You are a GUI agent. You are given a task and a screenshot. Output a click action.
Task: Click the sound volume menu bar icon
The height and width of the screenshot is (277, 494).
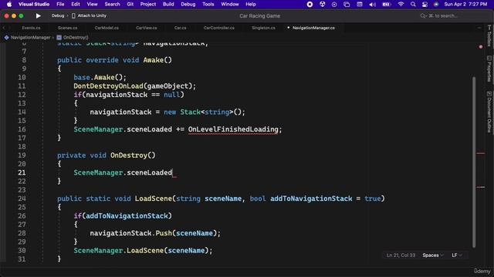[x=372, y=5]
